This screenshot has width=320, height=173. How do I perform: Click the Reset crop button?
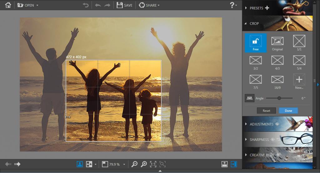click(266, 111)
